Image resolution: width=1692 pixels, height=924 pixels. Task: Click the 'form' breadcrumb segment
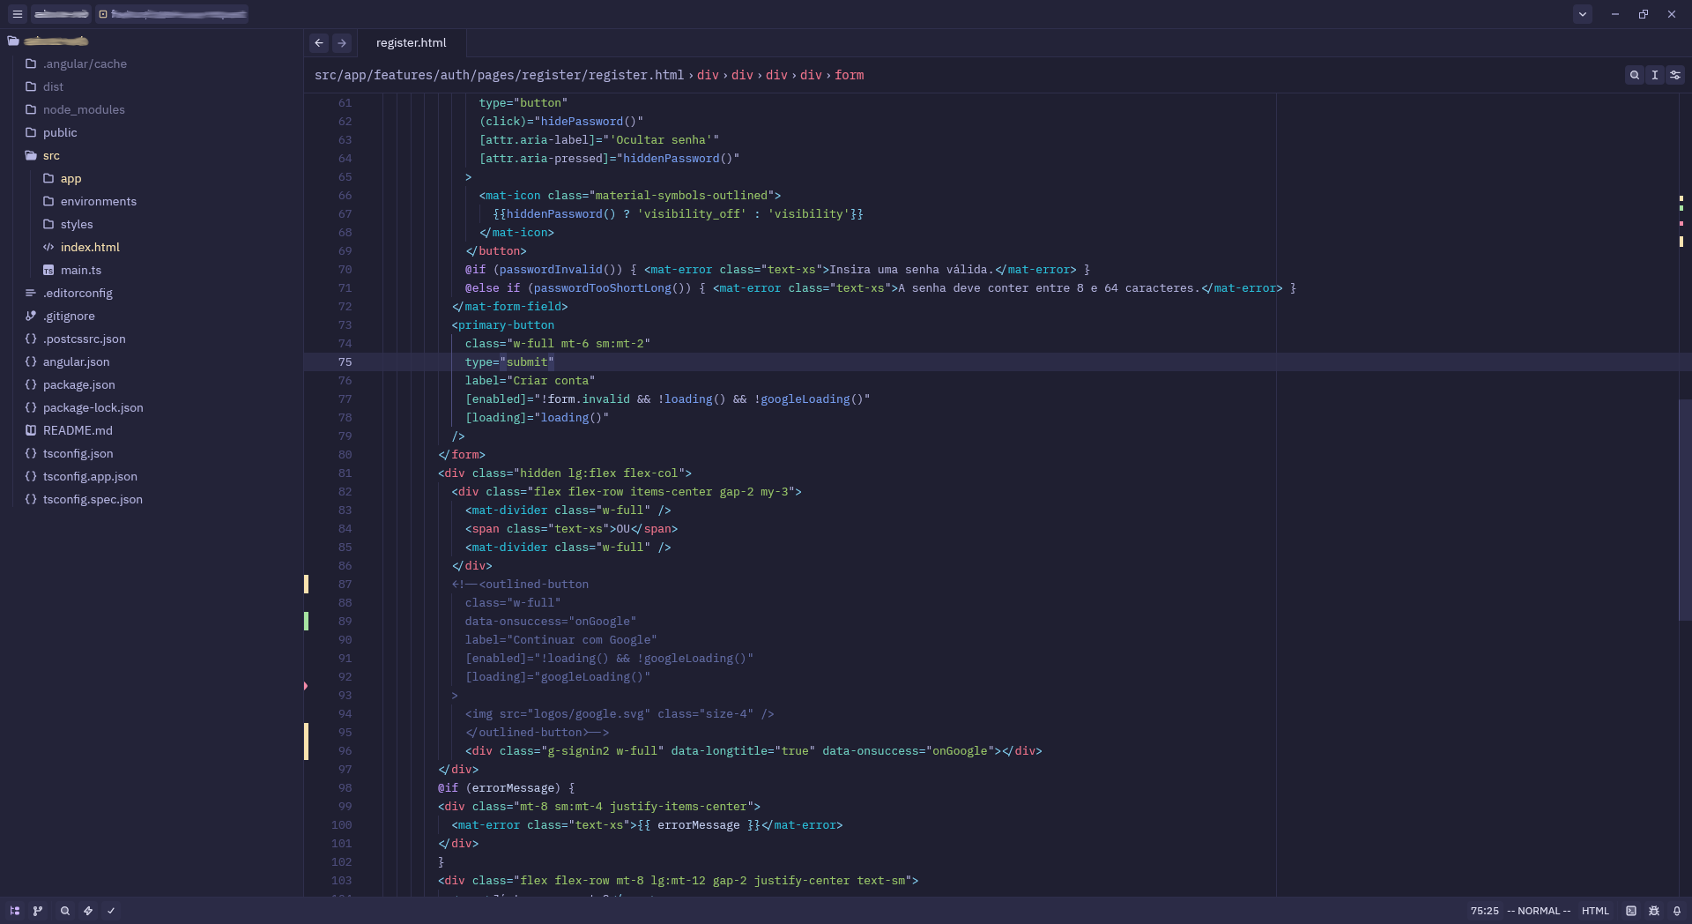tap(850, 75)
